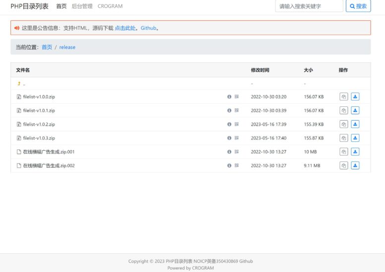Click the PHP目录列表 site brand title
This screenshot has height=272, width=385.
click(x=29, y=6)
